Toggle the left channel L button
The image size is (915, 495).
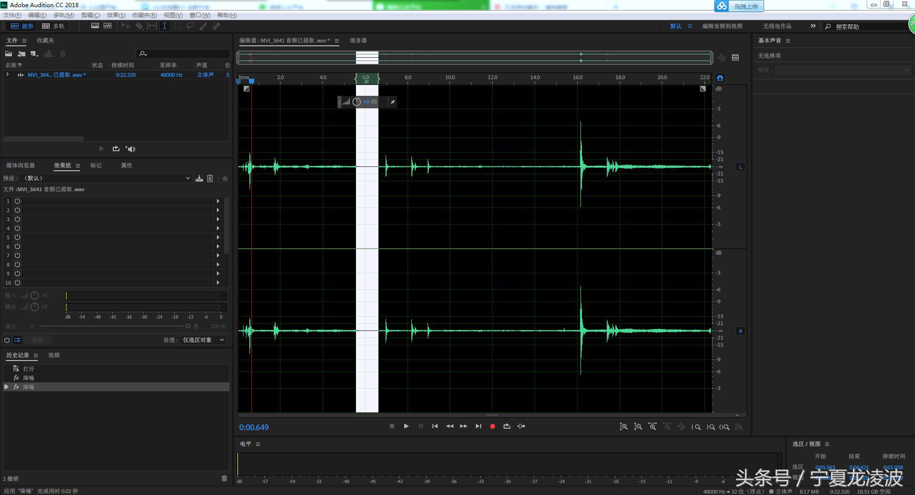point(740,167)
